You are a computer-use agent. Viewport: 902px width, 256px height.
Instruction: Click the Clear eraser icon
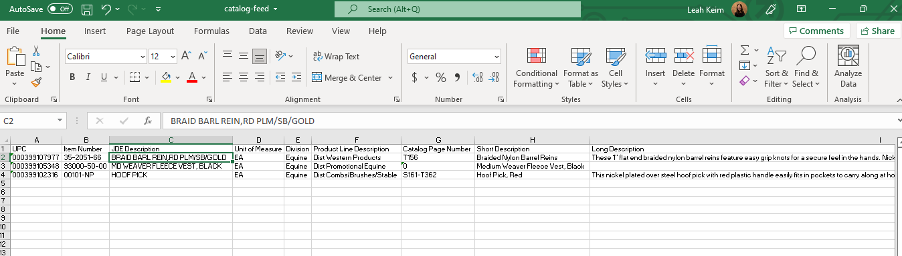tap(745, 81)
